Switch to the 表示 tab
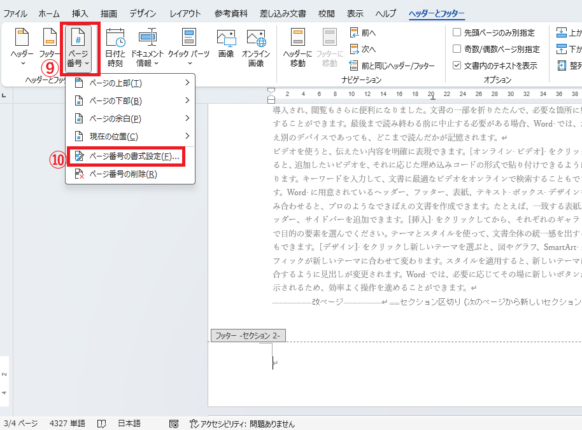Image resolution: width=582 pixels, height=430 pixels. pos(355,14)
